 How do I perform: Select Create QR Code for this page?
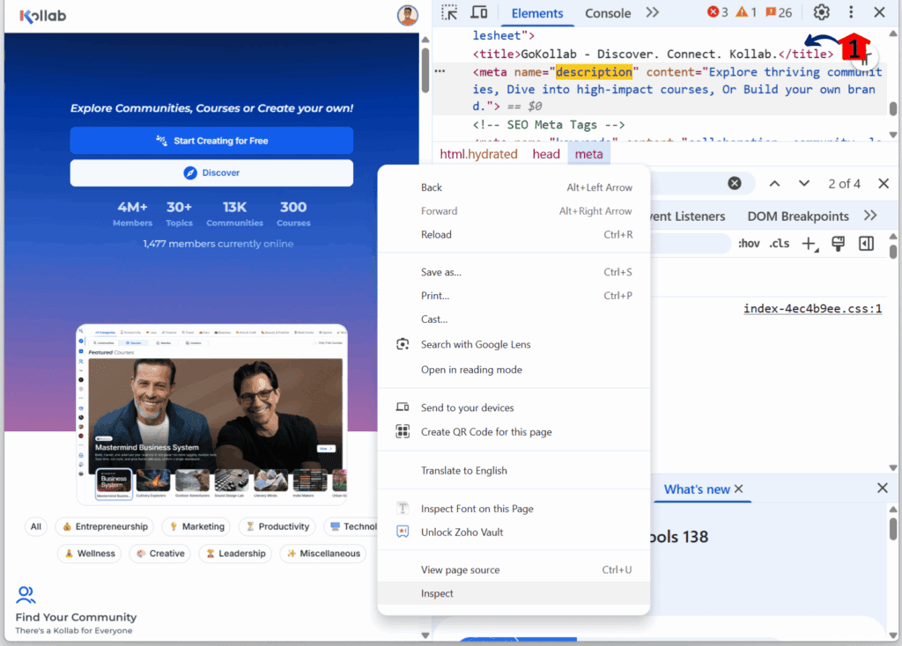click(514, 431)
